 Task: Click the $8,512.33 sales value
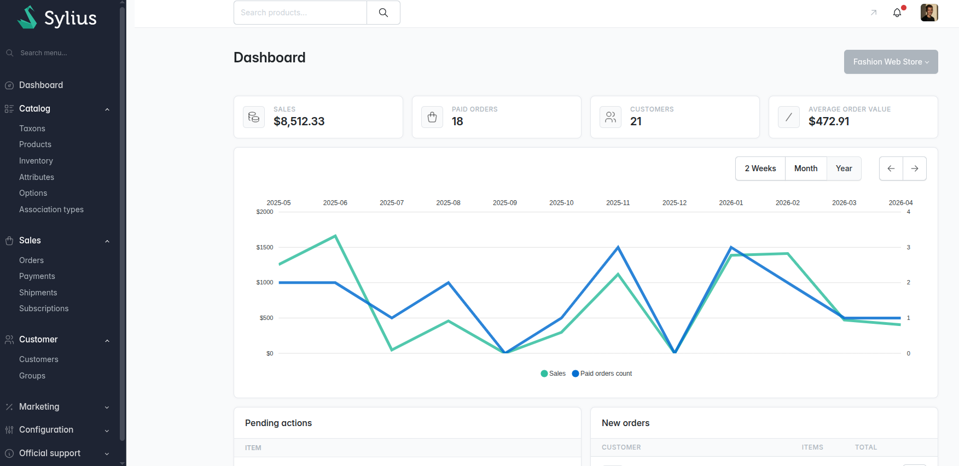click(x=299, y=121)
